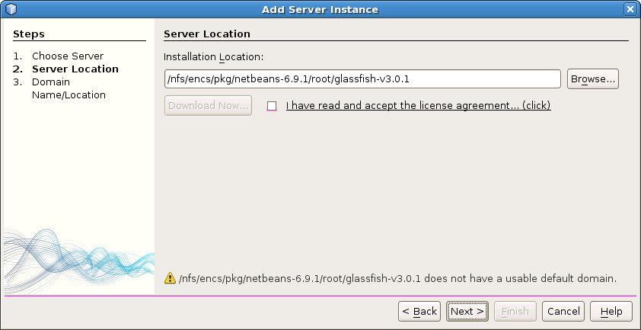The image size is (641, 330).
Task: Close the Add Server Instance dialog
Action: (x=630, y=9)
